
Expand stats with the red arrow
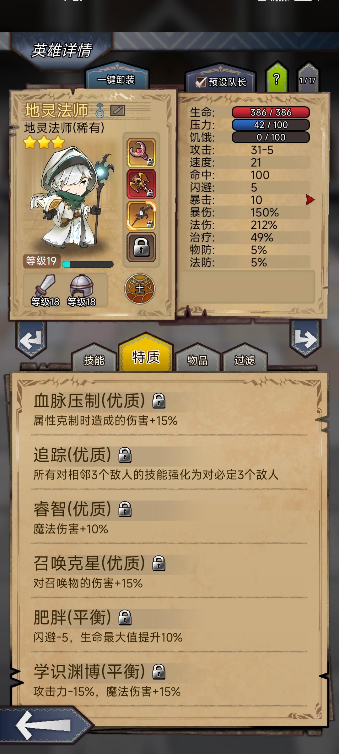[x=310, y=199]
